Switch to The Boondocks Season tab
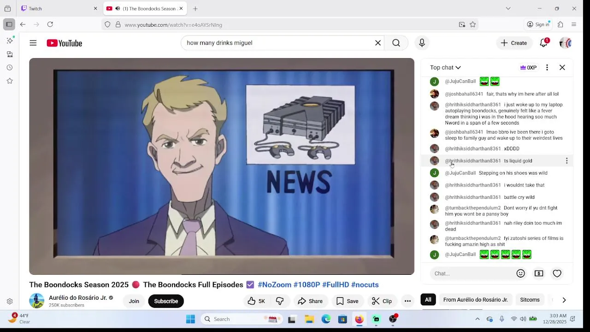590x332 pixels. point(145,8)
